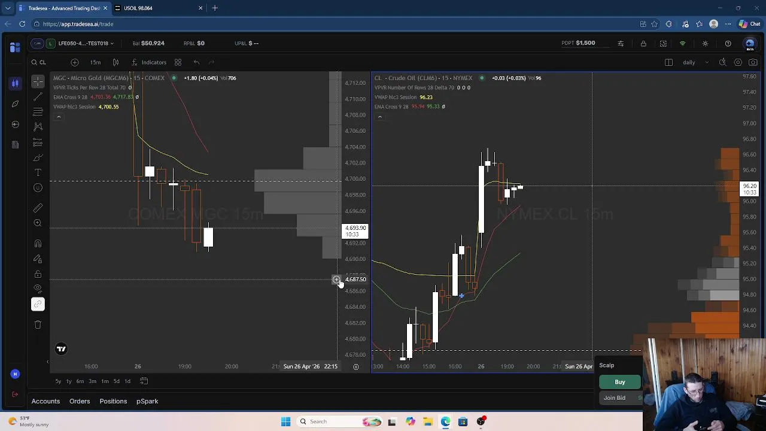Open the help question mark icon
Screen dimensions: 766x431
coord(728,44)
